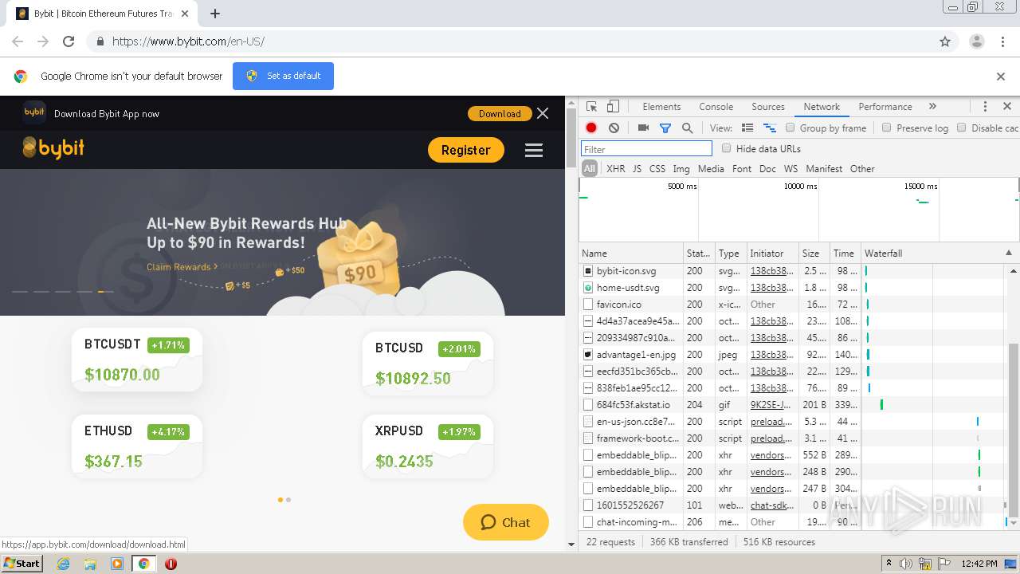Screen dimensions: 1020x574
Task: Toggle the device toolbar icon
Action: coord(613,107)
